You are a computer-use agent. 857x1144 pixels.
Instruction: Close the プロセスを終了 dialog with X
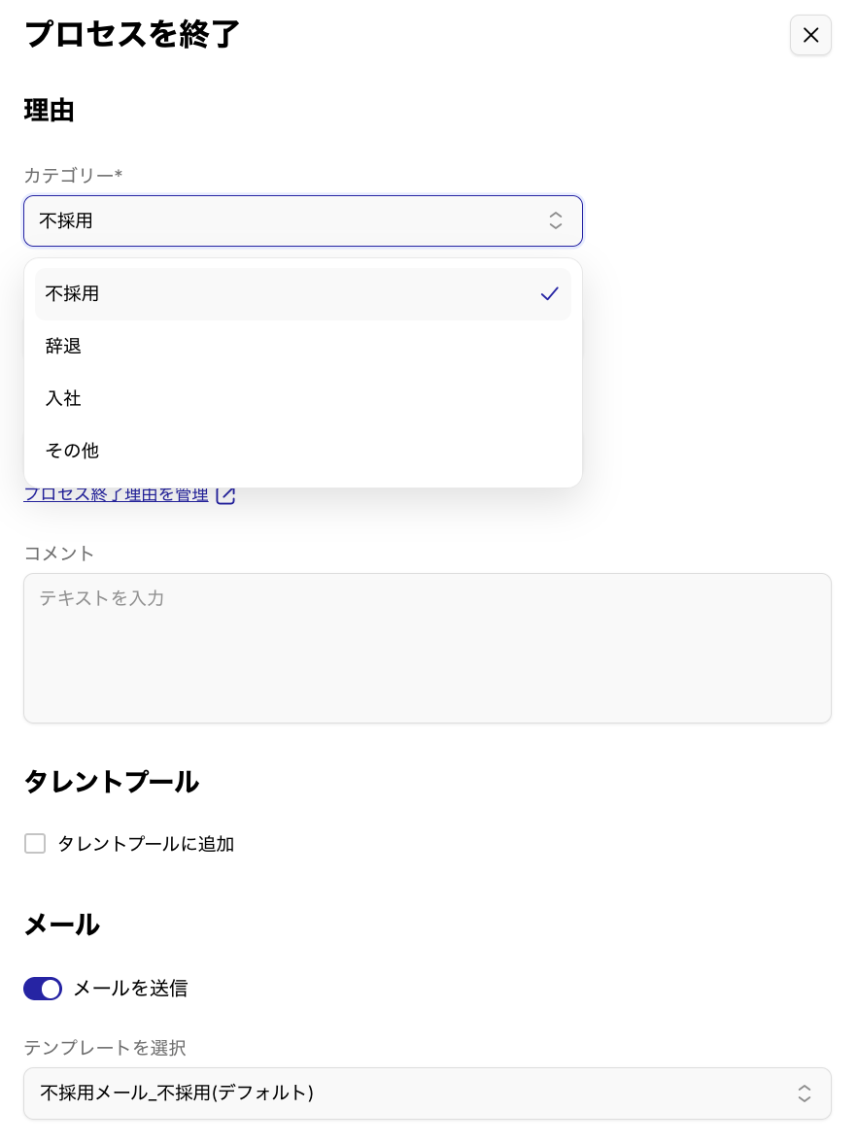810,35
